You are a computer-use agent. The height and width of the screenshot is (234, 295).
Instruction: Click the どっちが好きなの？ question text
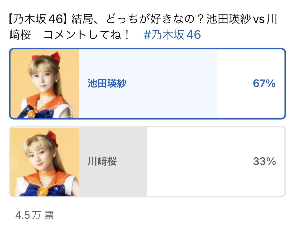coord(156,19)
